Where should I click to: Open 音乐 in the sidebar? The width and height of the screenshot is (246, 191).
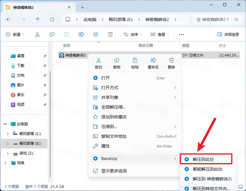click(x=21, y=95)
